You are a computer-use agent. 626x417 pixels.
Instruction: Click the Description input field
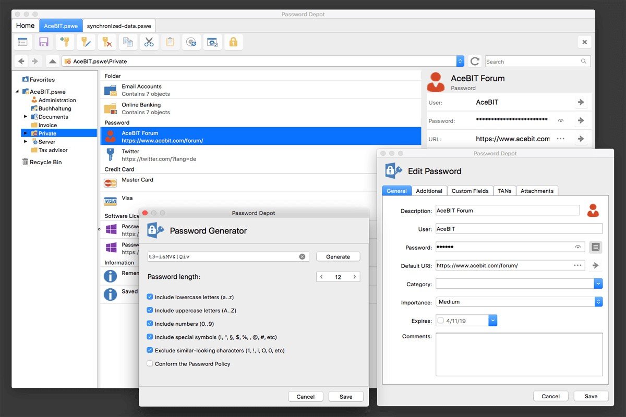coord(508,211)
